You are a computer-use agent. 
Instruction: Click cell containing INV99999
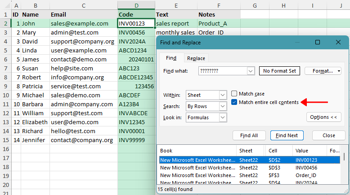pos(136,140)
